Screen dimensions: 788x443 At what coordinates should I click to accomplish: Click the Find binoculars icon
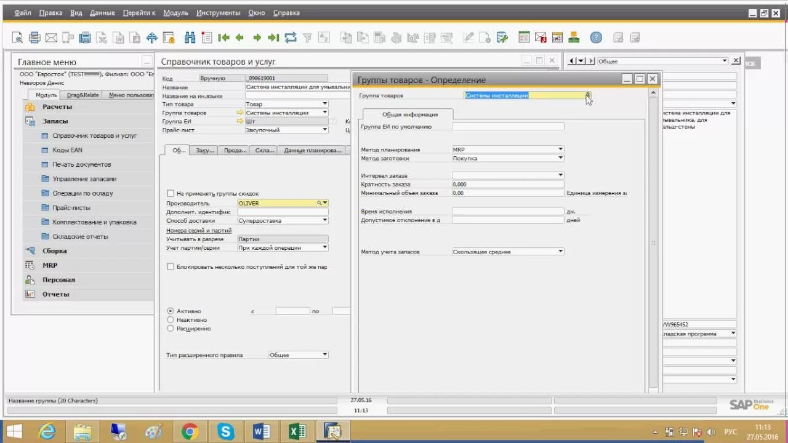coord(190,38)
